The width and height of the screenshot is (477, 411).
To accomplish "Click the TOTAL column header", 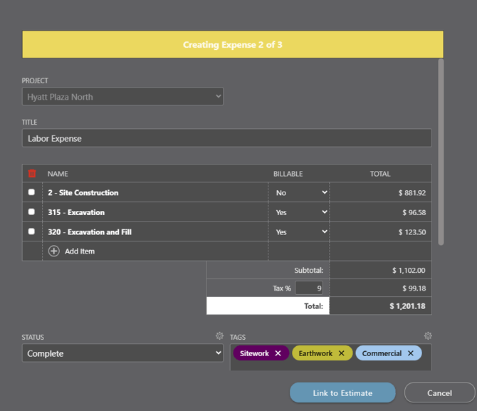I will [x=380, y=174].
